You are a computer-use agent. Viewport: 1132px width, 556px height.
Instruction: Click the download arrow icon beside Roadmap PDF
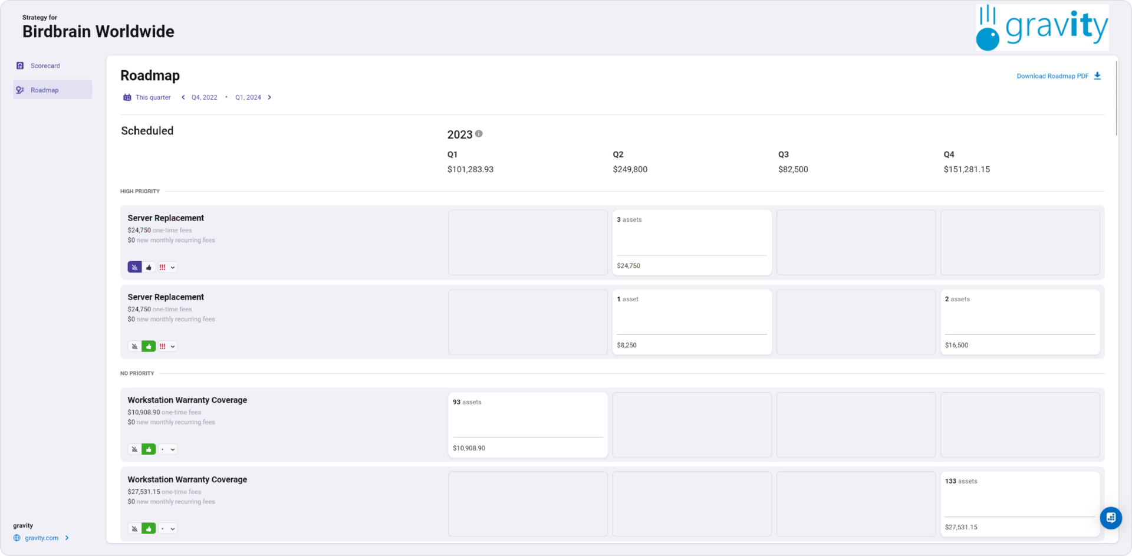pyautogui.click(x=1097, y=76)
